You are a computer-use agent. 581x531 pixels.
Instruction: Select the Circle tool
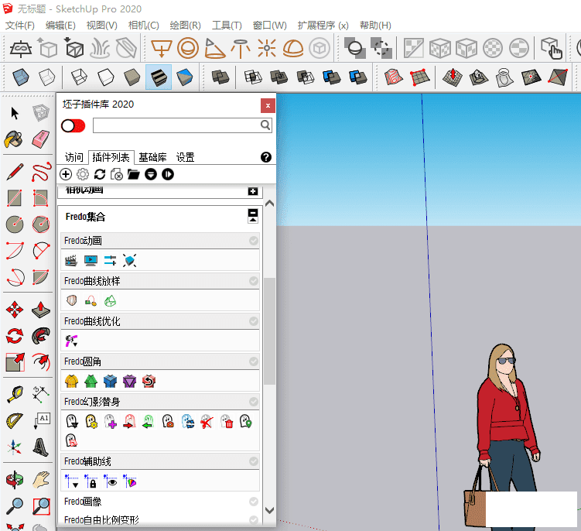[x=15, y=224]
